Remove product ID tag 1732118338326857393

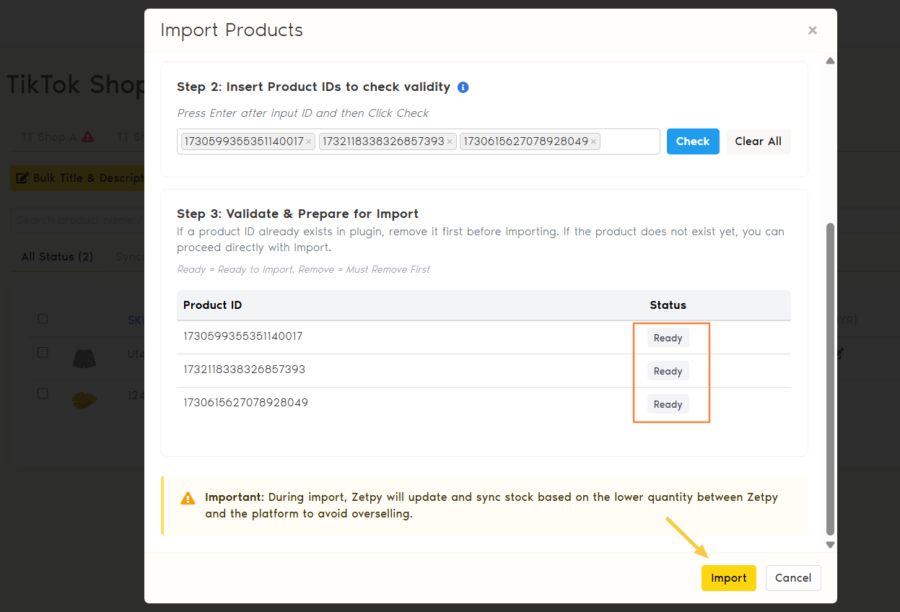(449, 141)
